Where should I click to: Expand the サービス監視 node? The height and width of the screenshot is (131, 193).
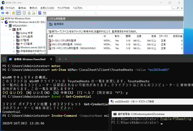point(14,44)
